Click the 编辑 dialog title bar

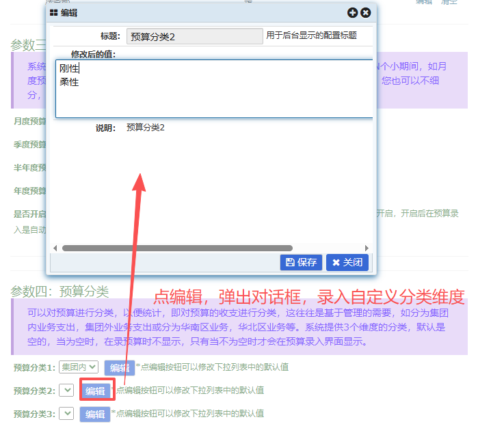205,12
